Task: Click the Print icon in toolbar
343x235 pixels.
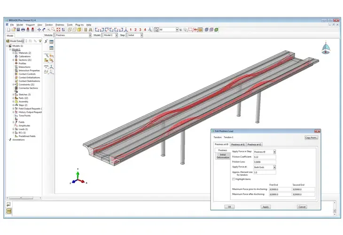Action: point(23,30)
